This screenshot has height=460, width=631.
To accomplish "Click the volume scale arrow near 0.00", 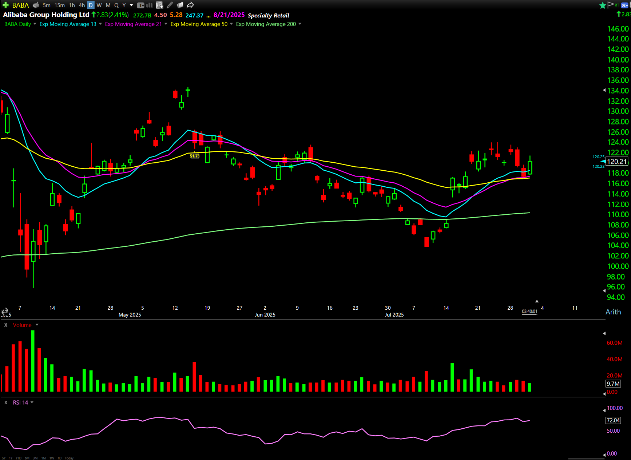I will tap(604, 394).
